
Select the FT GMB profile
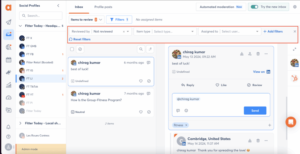pos(41,46)
